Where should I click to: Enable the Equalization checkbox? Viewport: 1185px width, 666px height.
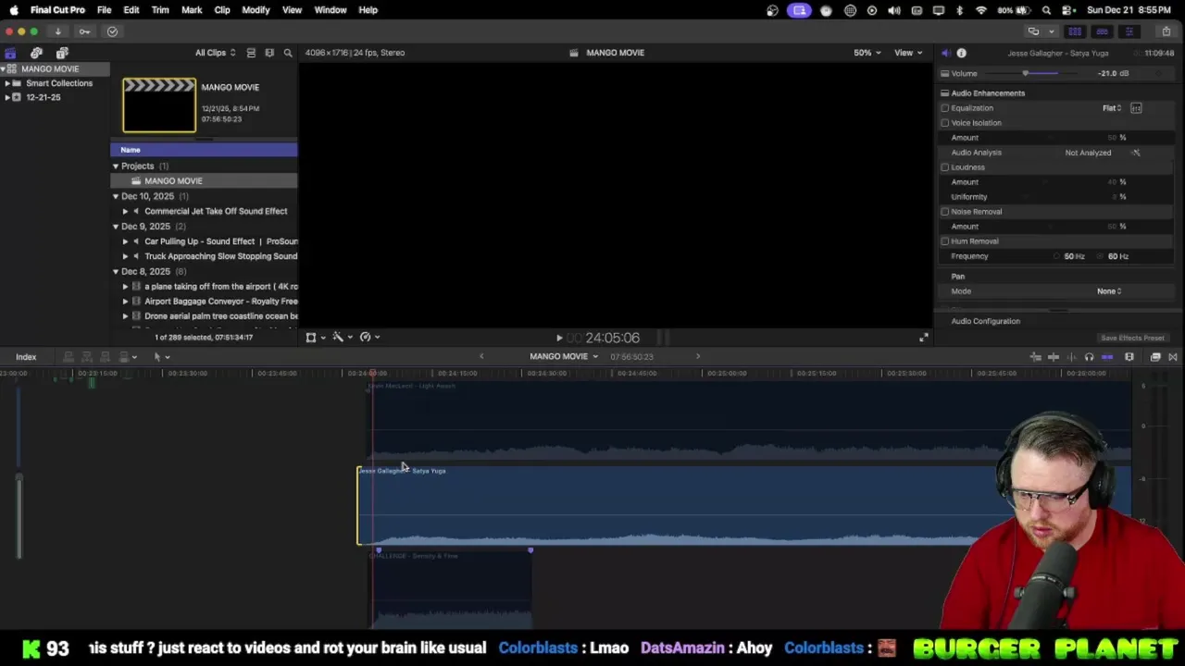[x=945, y=108]
